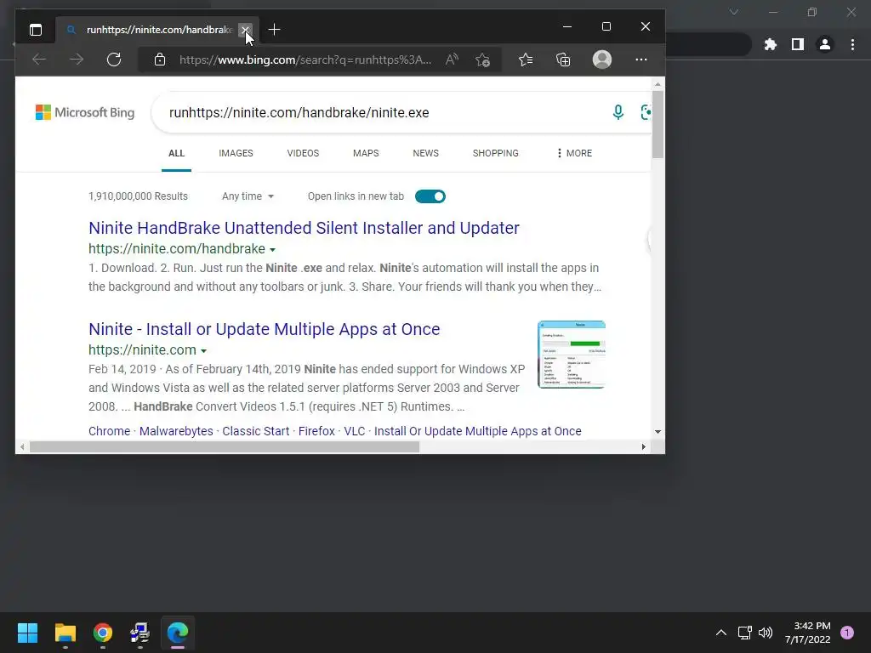Open profile icon in Chrome window
Image resolution: width=871 pixels, height=653 pixels.
pos(825,44)
